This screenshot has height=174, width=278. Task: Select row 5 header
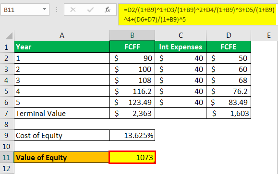6,92
